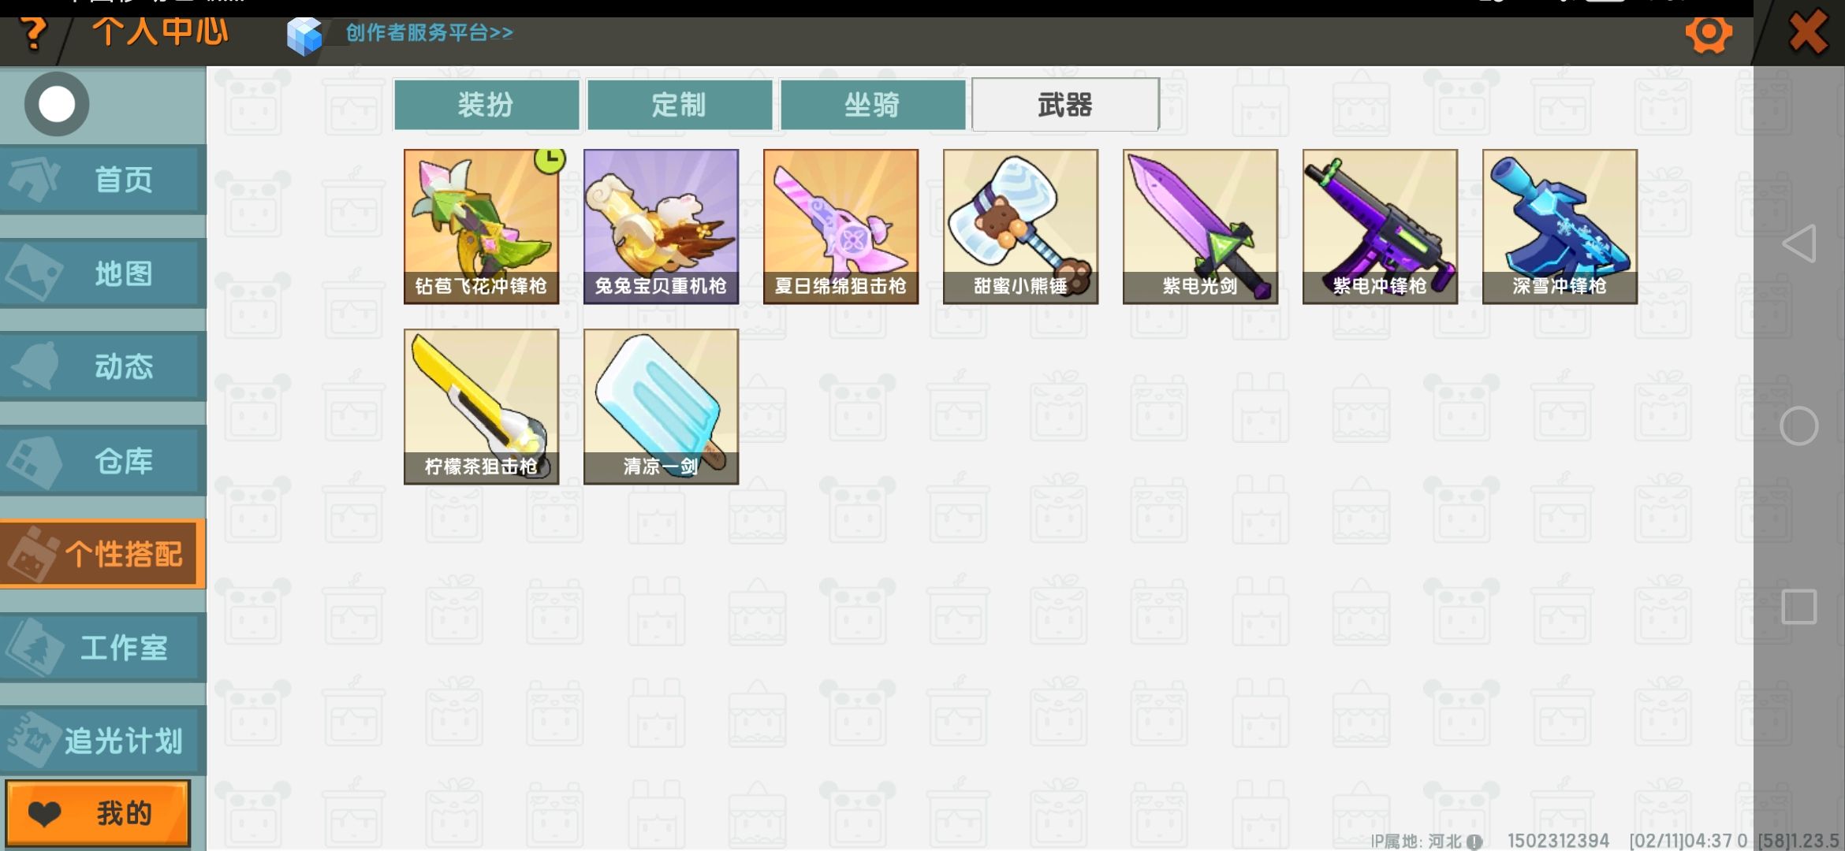Open the 创作者服务平台>> link

pos(430,32)
